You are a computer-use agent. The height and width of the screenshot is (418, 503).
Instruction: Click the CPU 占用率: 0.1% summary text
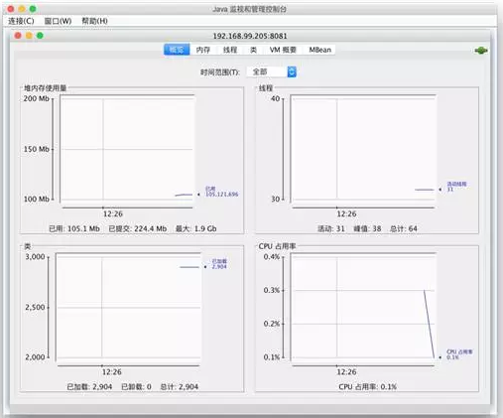367,387
